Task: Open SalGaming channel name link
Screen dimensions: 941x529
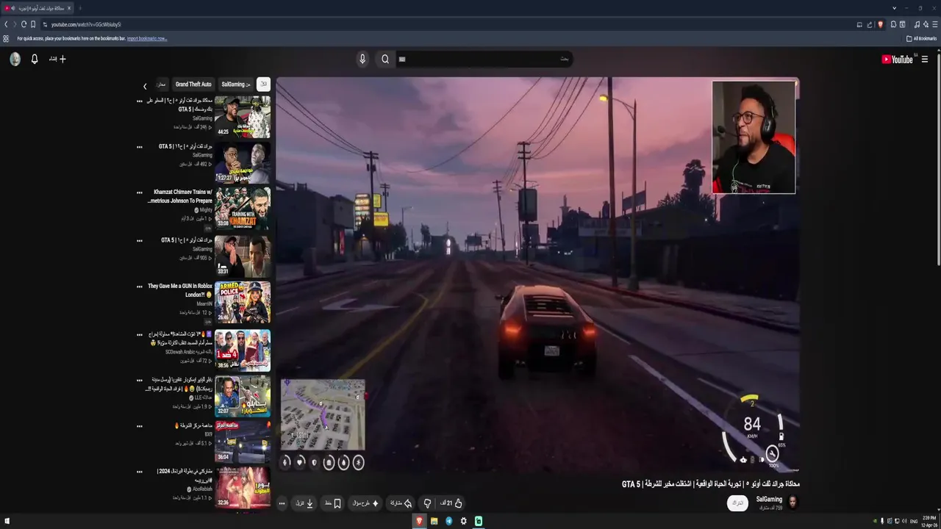Action: pyautogui.click(x=769, y=500)
